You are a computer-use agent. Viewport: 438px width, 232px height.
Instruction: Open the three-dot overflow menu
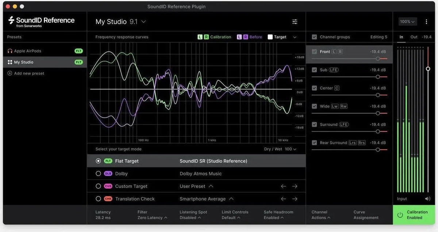point(426,21)
